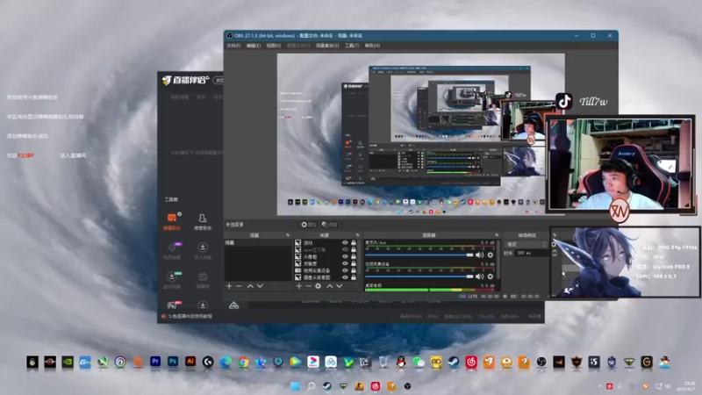The image size is (702, 395).
Task: Move scene down in Scenes panel
Action: pos(260,286)
